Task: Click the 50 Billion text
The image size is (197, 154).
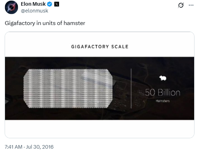Action: (x=163, y=93)
